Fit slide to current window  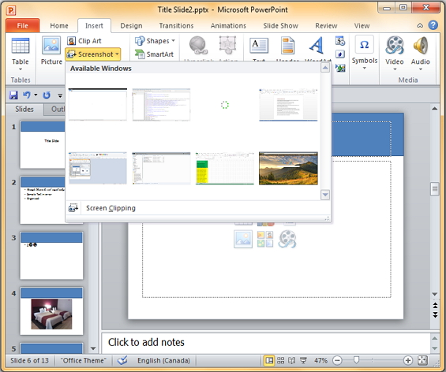[x=422, y=360]
